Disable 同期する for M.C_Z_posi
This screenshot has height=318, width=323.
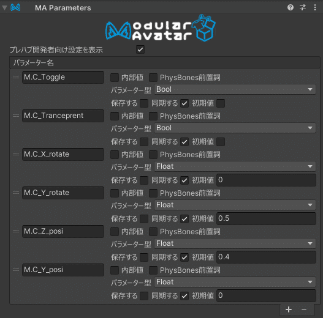184,257
